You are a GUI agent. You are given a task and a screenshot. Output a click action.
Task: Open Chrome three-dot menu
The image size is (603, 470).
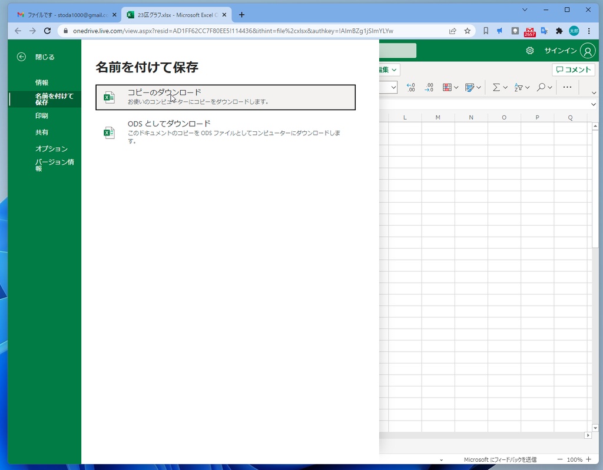(x=589, y=31)
